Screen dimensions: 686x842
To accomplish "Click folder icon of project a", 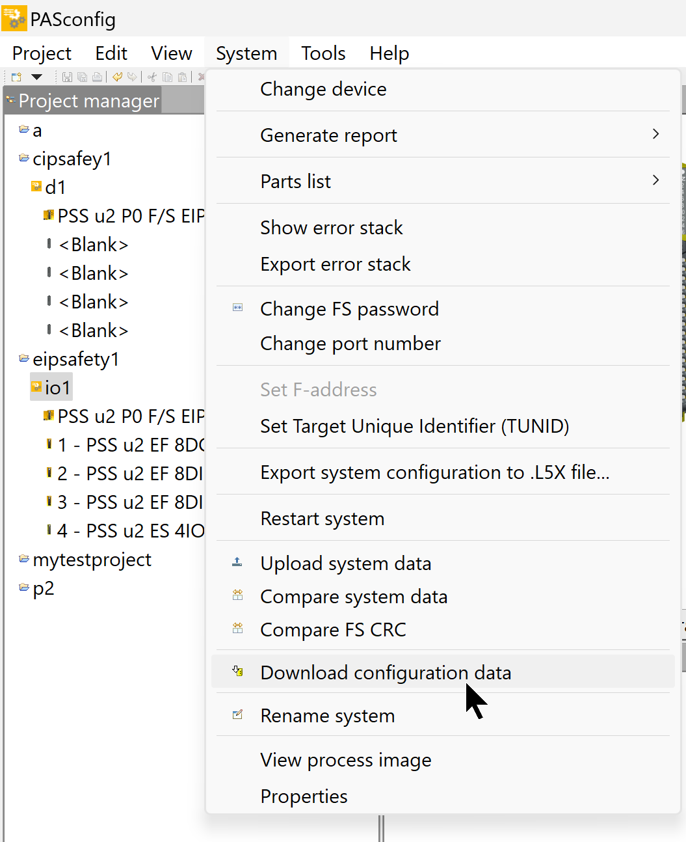I will pos(24,129).
